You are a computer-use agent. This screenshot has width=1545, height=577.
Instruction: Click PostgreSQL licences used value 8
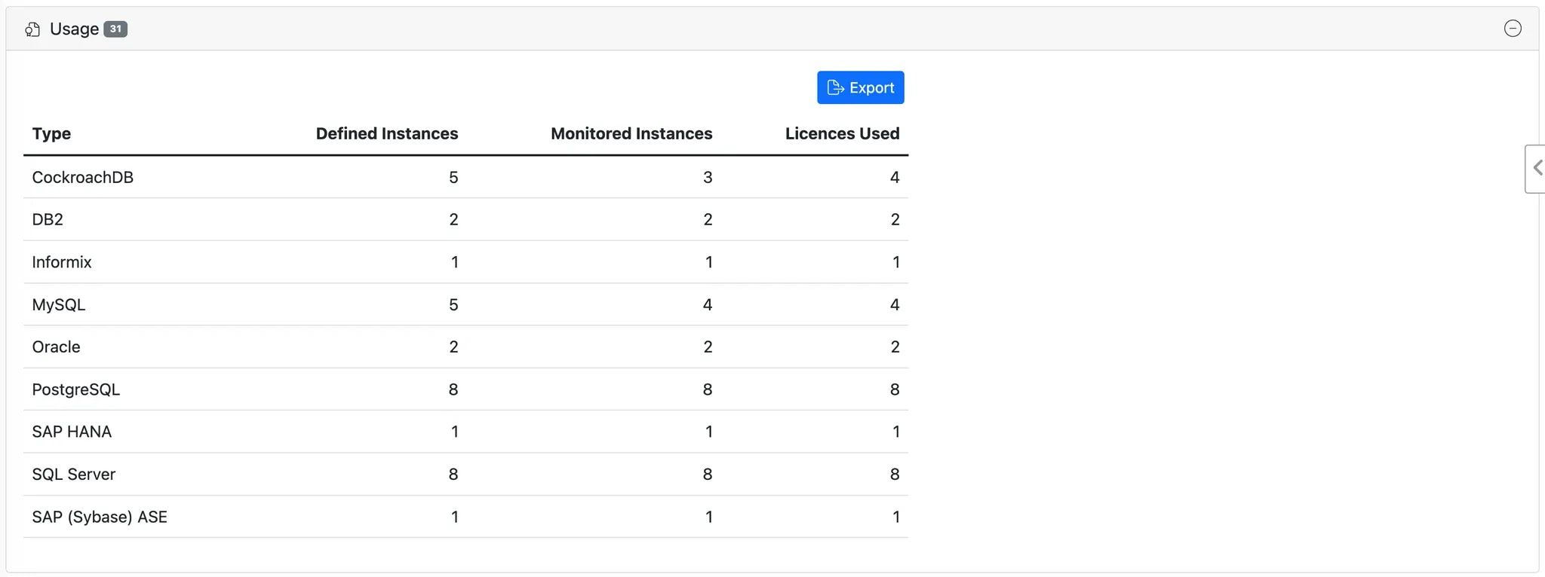pos(895,389)
